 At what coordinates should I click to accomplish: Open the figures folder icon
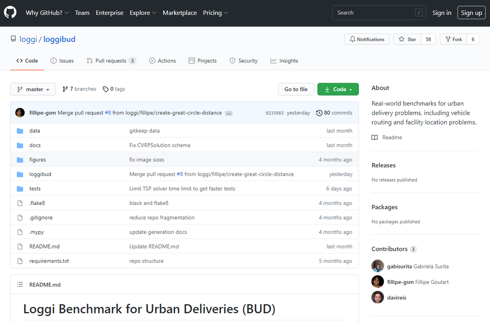pos(20,160)
